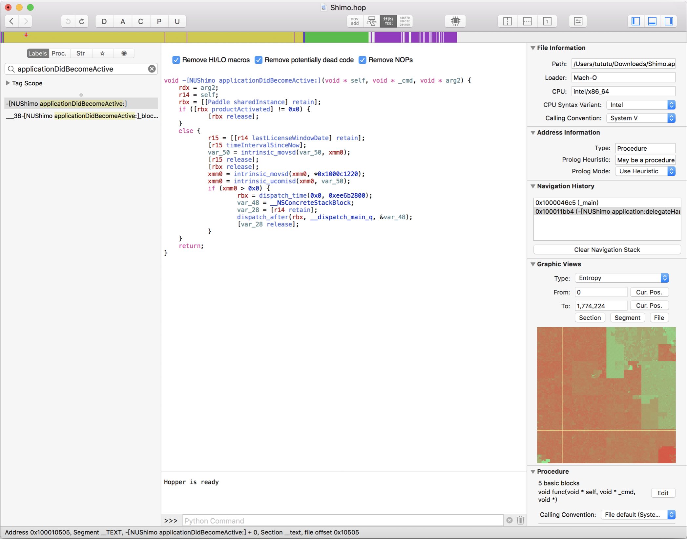Go forward in navigation history
Image resolution: width=687 pixels, height=539 pixels.
(x=26, y=21)
